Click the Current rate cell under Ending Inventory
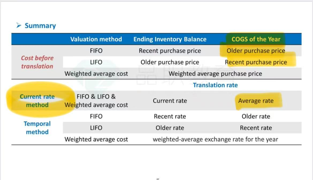 (x=170, y=101)
